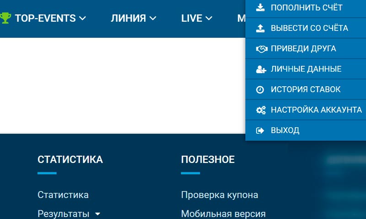Image resolution: width=366 pixels, height=219 pixels.
Task: Open ЛИЧНЫЕ ДАННЫЕ menu entry
Action: 306,69
